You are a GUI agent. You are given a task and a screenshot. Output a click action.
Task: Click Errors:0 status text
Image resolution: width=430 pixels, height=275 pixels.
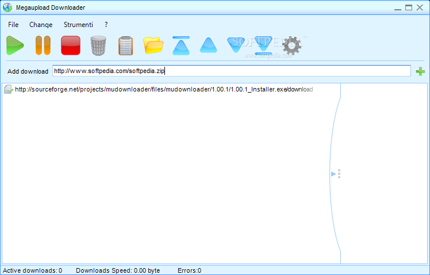point(190,270)
